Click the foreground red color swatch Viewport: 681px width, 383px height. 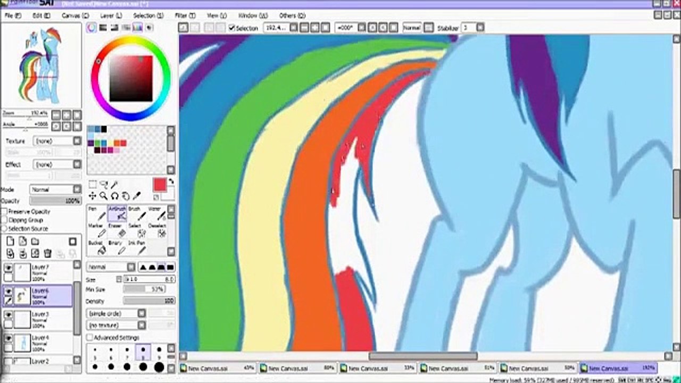pyautogui.click(x=160, y=185)
